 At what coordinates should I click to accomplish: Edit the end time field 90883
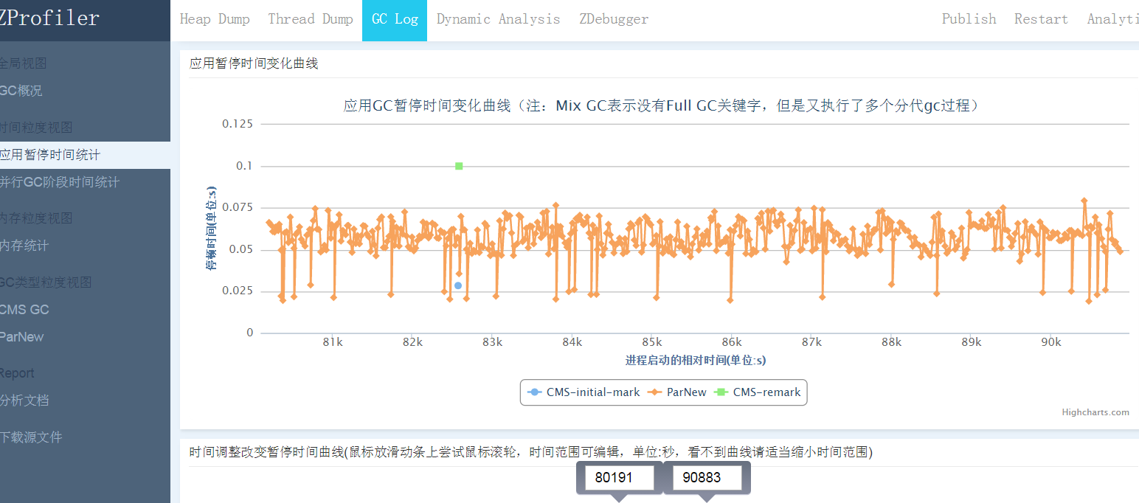[707, 477]
